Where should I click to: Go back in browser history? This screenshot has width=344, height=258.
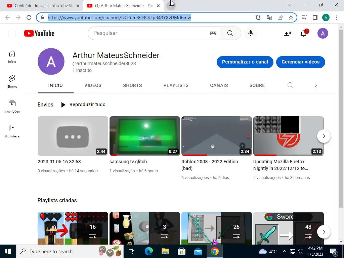coord(7,17)
